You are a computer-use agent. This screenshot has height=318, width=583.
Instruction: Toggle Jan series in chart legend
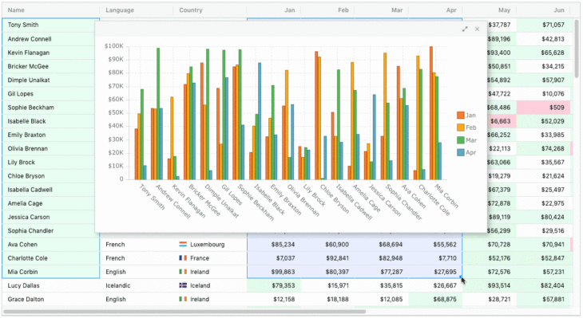click(x=466, y=116)
